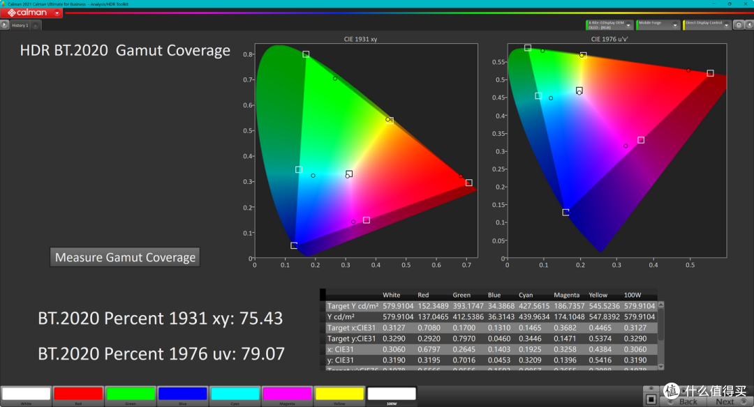Close History 1 tab with x icon
Image resolution: width=754 pixels, height=407 pixels.
35,26
